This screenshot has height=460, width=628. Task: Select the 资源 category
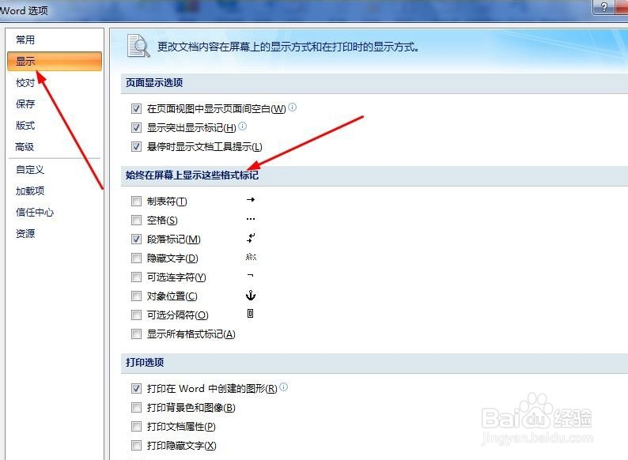pos(25,233)
